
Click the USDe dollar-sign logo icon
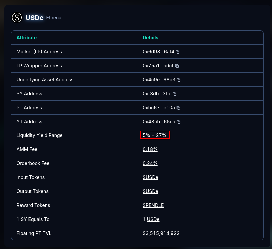coord(17,18)
